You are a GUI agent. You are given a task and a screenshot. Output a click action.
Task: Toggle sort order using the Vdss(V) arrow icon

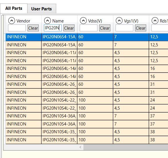click(x=83, y=21)
